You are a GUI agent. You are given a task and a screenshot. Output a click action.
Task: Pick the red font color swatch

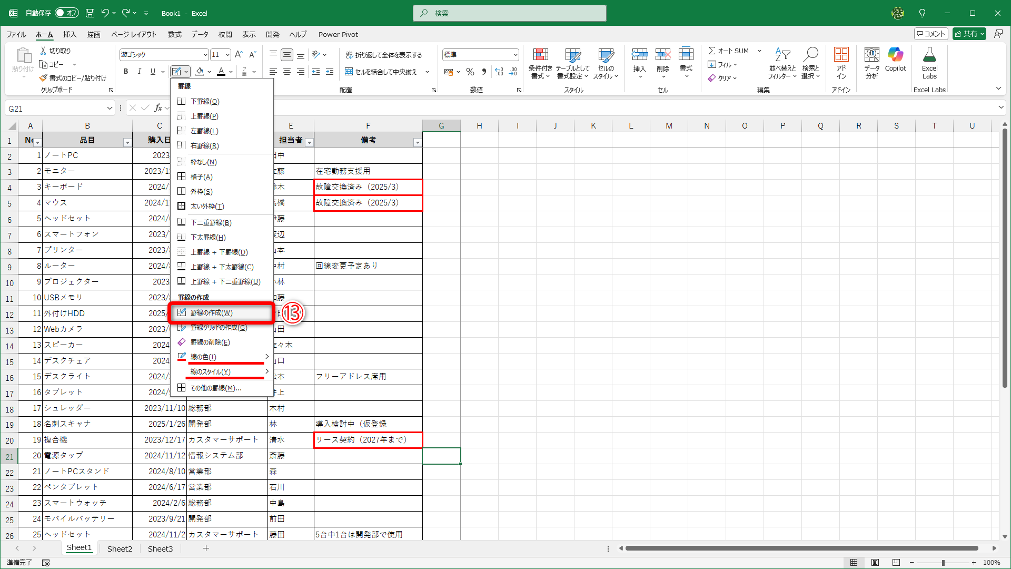[x=221, y=72]
